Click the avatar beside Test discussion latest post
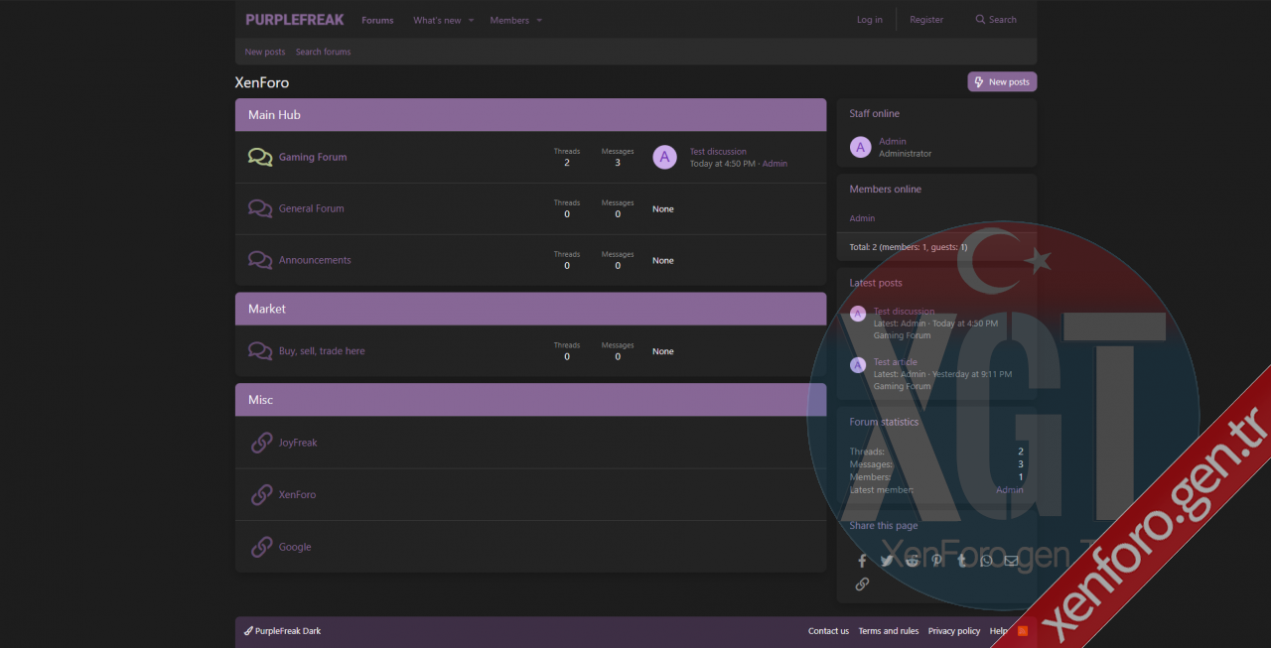This screenshot has height=648, width=1271. (858, 314)
